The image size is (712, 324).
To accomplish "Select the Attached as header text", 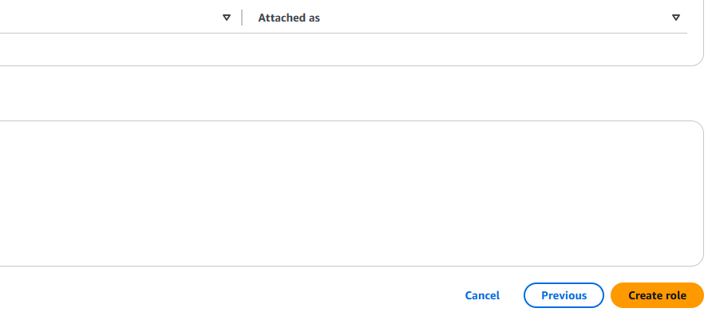I will 289,18.
